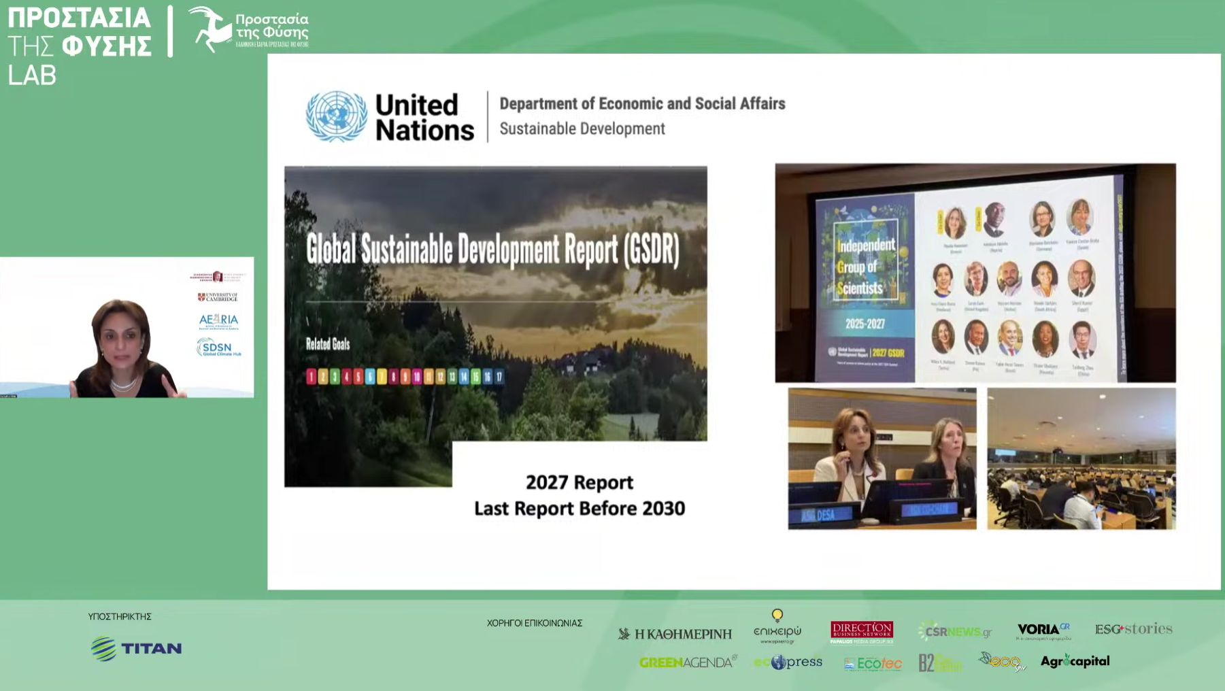
Task: Click the SDSN Global Climate Hub logo
Action: [x=218, y=348]
